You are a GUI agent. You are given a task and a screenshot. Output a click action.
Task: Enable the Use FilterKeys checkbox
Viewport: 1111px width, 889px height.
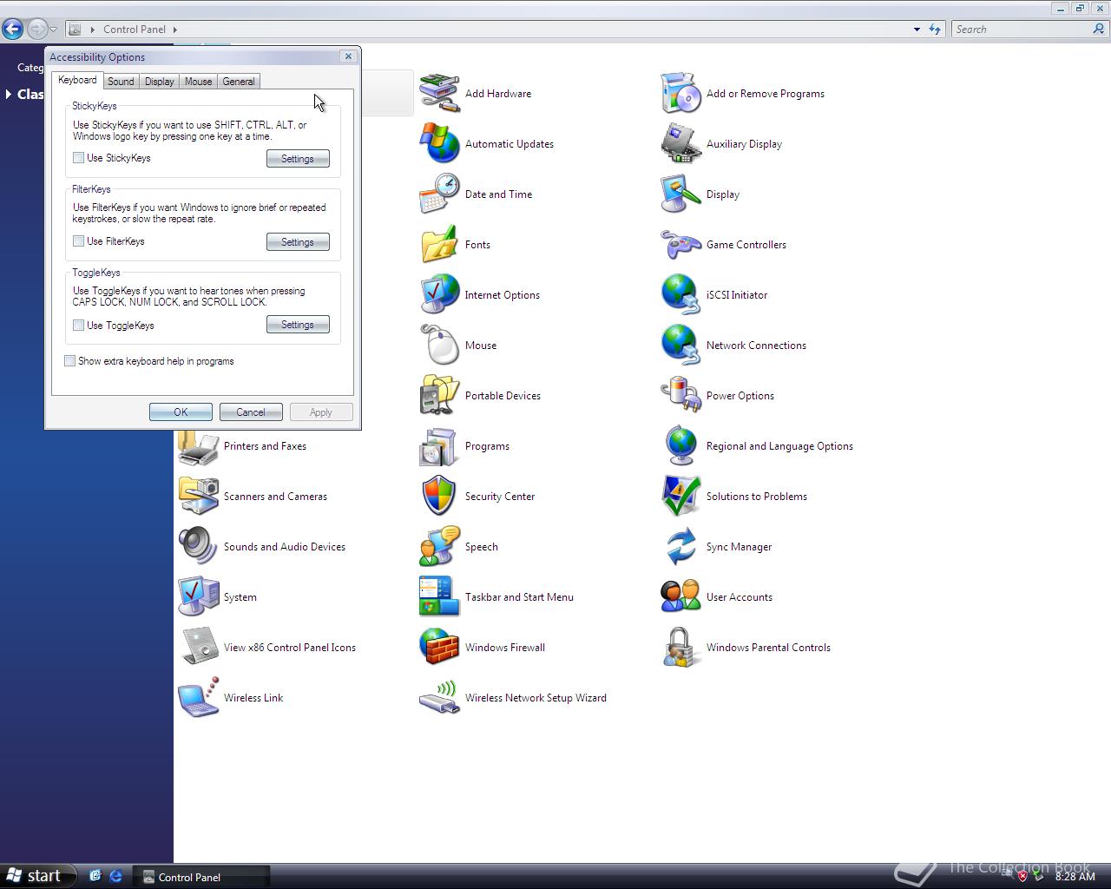click(x=79, y=241)
